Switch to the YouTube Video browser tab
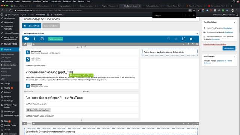This screenshot has height=135, width=240. pos(152,6)
